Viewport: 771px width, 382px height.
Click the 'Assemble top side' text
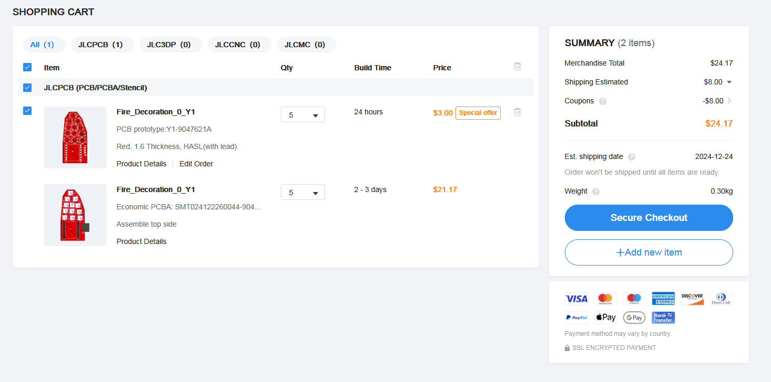click(x=147, y=224)
